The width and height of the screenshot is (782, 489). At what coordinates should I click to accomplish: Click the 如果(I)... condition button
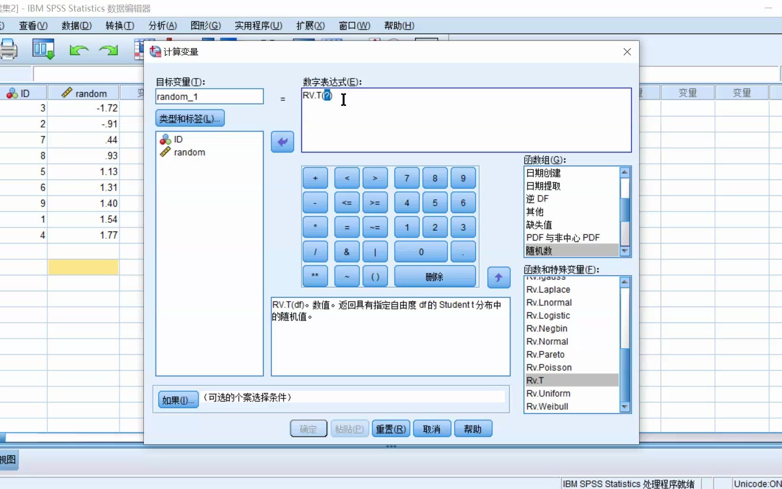coord(177,399)
